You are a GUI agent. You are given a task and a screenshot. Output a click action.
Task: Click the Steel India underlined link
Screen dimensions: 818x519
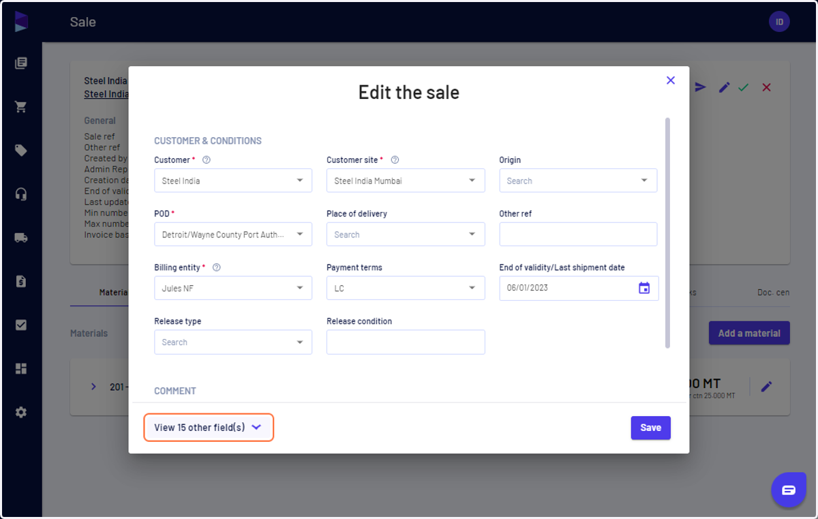pos(106,94)
